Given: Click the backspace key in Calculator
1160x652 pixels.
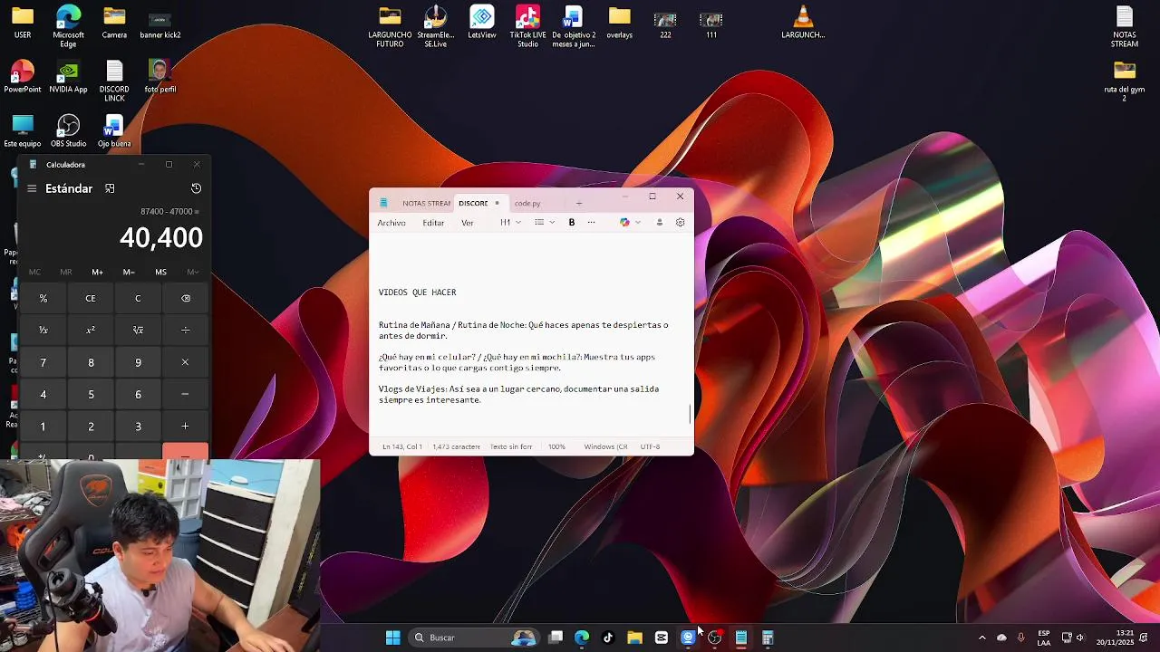Looking at the screenshot, I should click(185, 298).
